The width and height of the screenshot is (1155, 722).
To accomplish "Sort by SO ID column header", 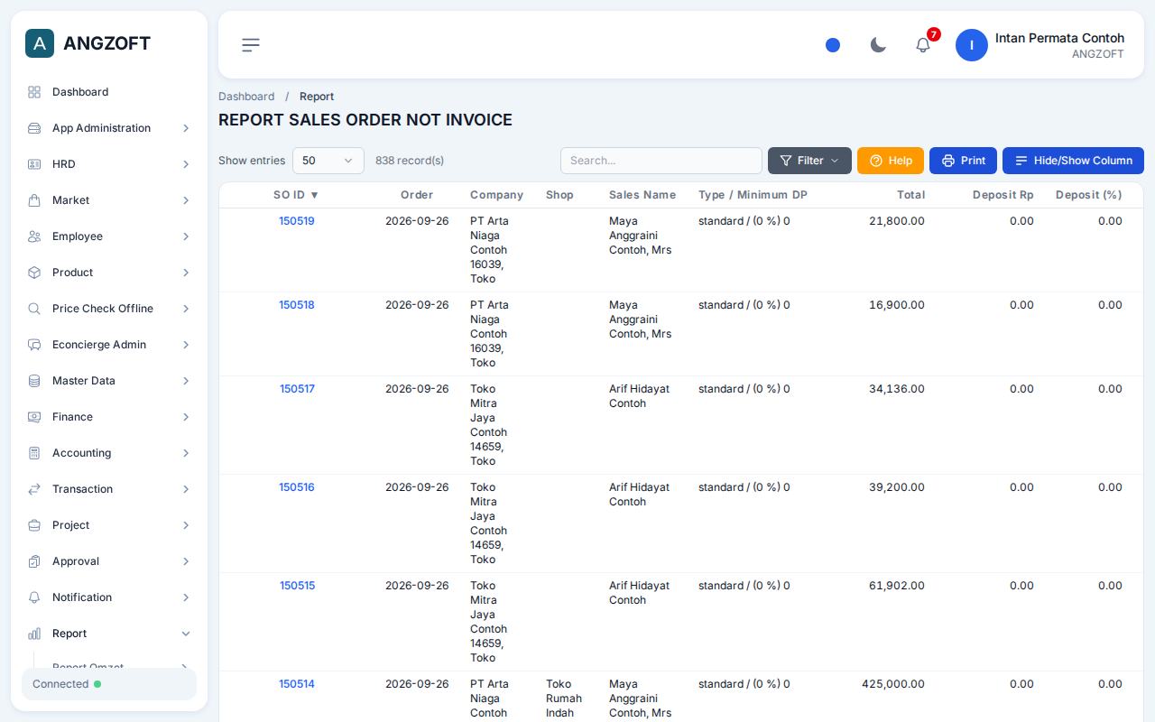I will tap(296, 195).
